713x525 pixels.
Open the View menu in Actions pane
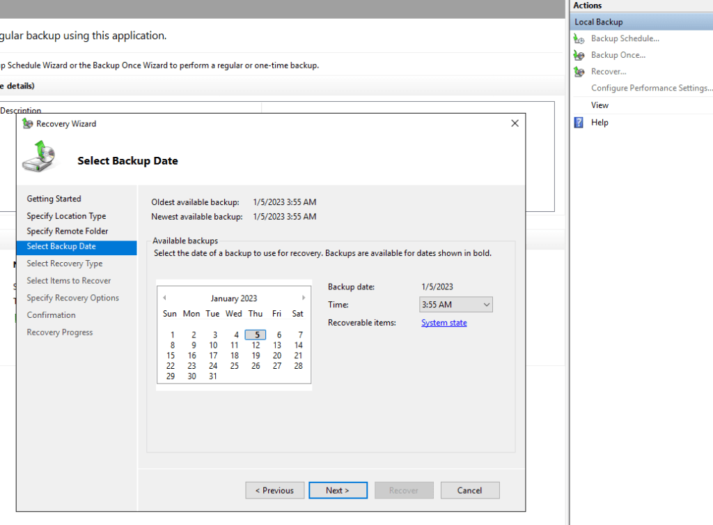click(x=600, y=105)
